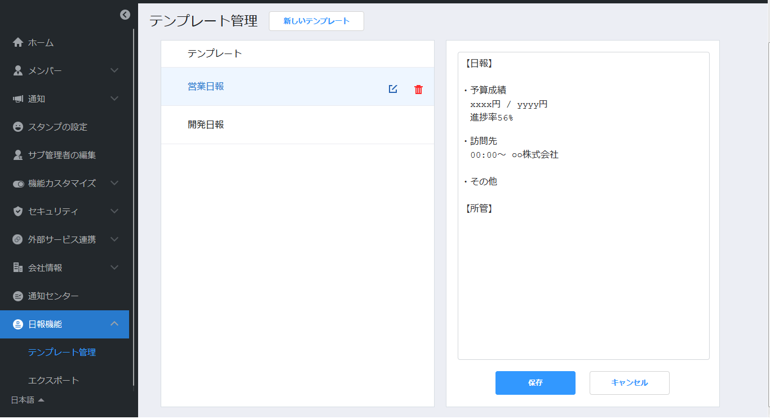Image resolution: width=770 pixels, height=419 pixels.
Task: Expand the 外部サービス連携 chevron
Action: (114, 239)
